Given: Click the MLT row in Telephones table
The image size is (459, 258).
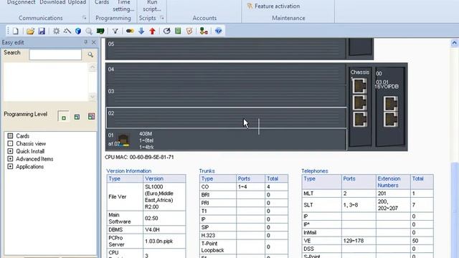Looking at the screenshot, I should click(368, 193).
